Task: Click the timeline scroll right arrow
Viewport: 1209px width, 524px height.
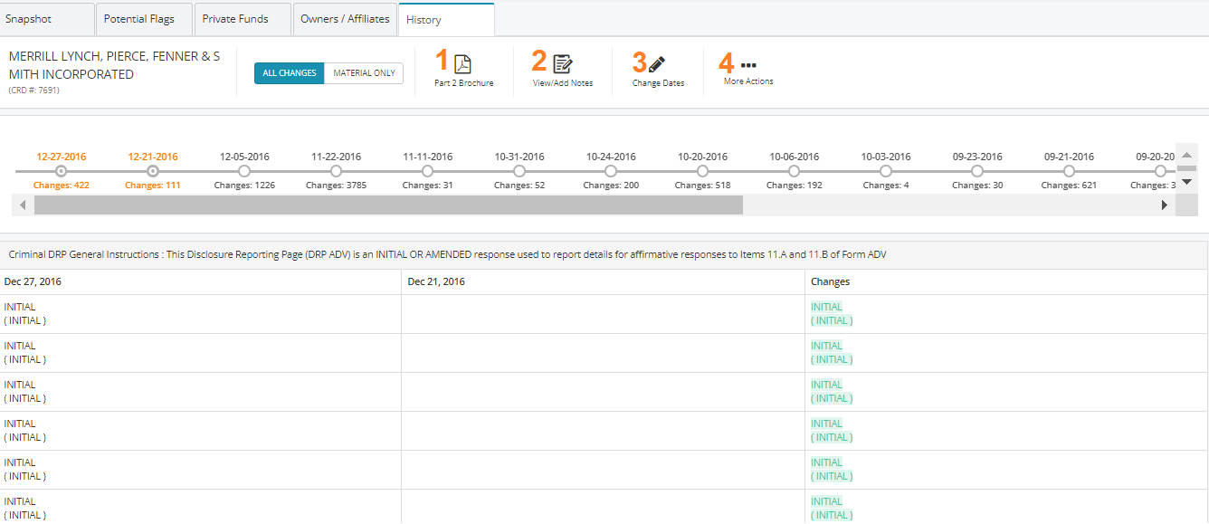Action: 1165,205
